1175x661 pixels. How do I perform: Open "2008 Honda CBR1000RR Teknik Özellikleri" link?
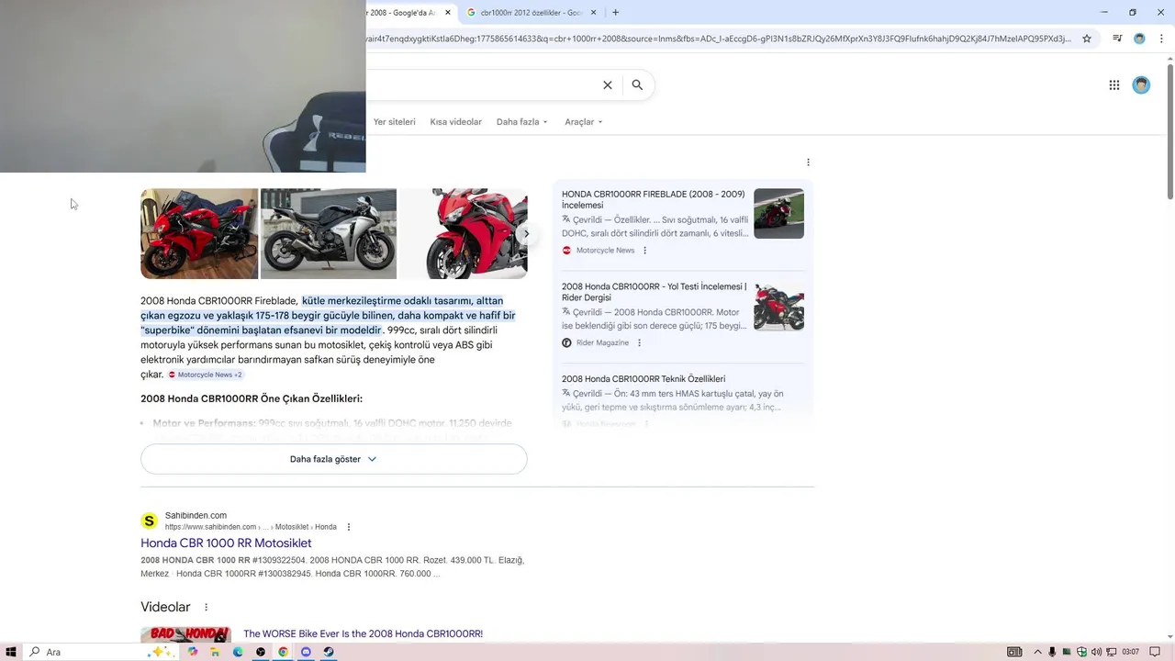(x=643, y=379)
